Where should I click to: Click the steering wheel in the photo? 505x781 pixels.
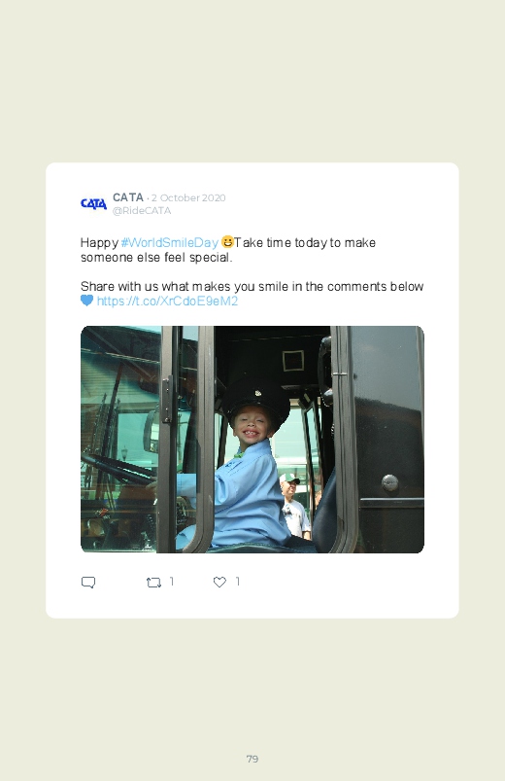tap(118, 469)
